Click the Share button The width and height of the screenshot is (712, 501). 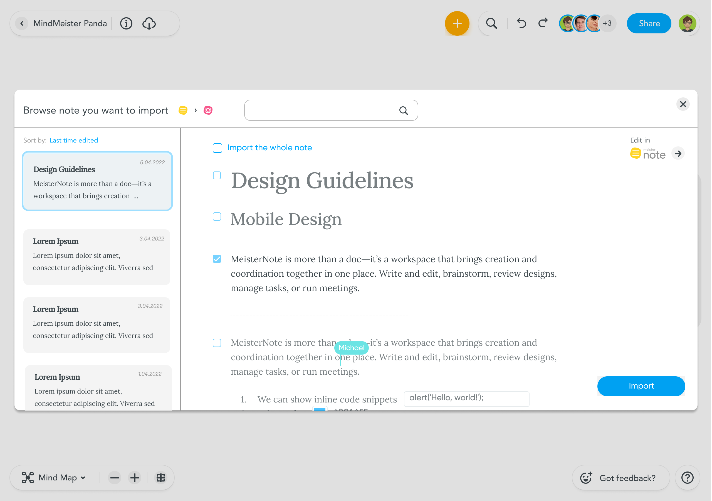649,24
